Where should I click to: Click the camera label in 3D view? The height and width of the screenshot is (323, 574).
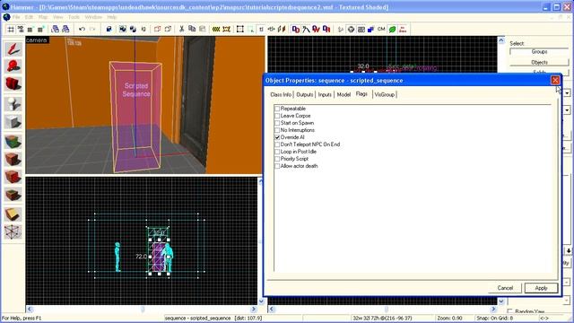pos(37,39)
